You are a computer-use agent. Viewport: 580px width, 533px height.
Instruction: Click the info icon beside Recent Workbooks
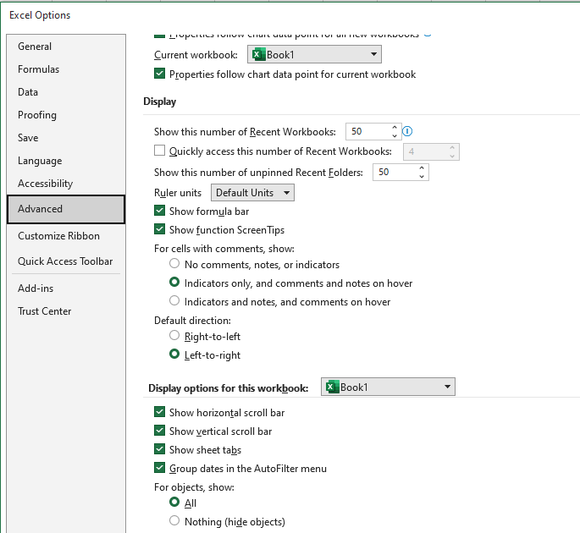tap(407, 131)
